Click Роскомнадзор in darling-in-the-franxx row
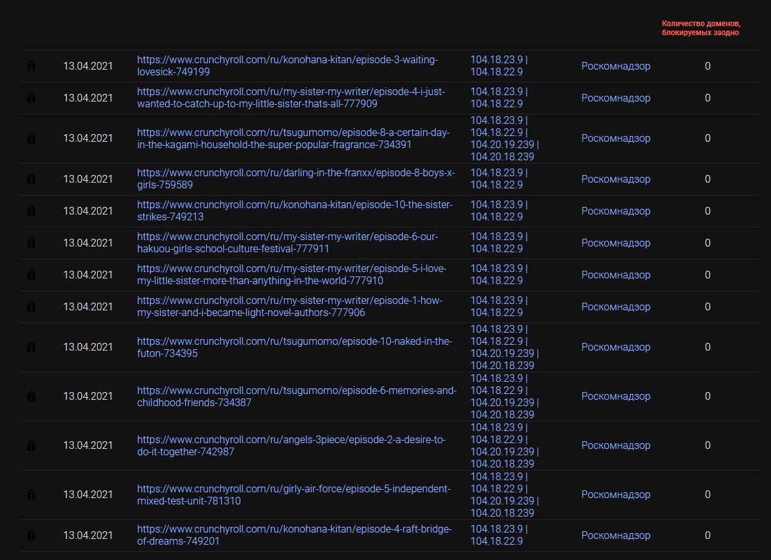The height and width of the screenshot is (560, 771). (x=616, y=179)
